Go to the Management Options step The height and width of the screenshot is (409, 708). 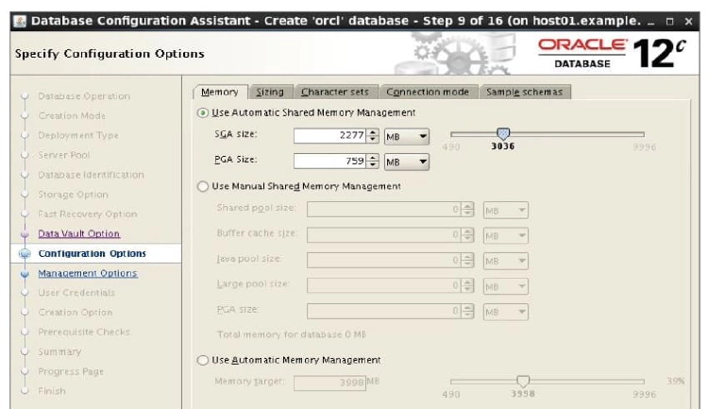(88, 273)
